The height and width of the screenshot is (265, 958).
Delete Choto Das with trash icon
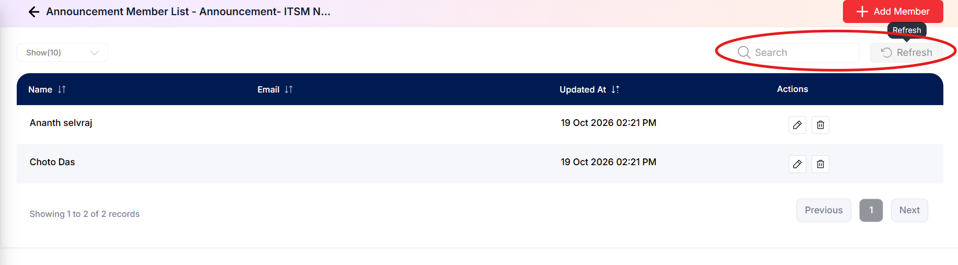[x=820, y=164]
